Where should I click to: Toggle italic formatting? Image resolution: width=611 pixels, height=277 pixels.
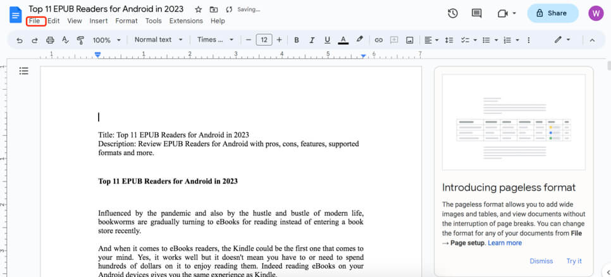(x=312, y=40)
